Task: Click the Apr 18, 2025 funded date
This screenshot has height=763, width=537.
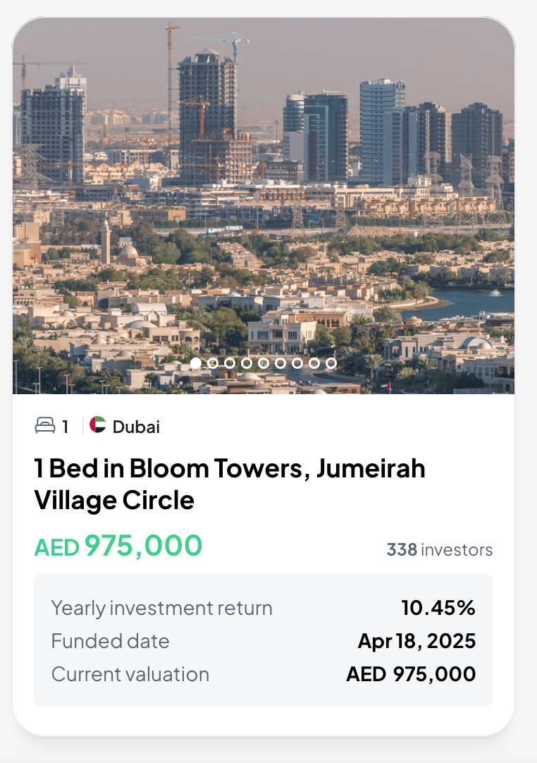Action: [x=416, y=641]
